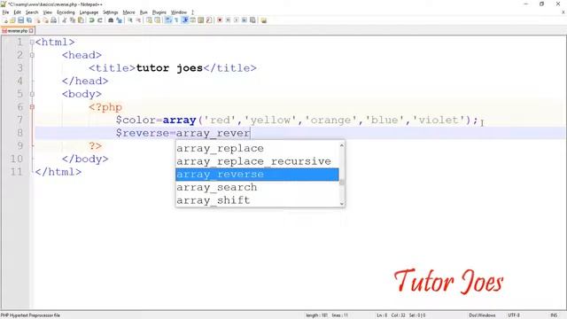This screenshot has width=567, height=319.
Task: Close the reverse.php tab with its X
Action: [31, 31]
